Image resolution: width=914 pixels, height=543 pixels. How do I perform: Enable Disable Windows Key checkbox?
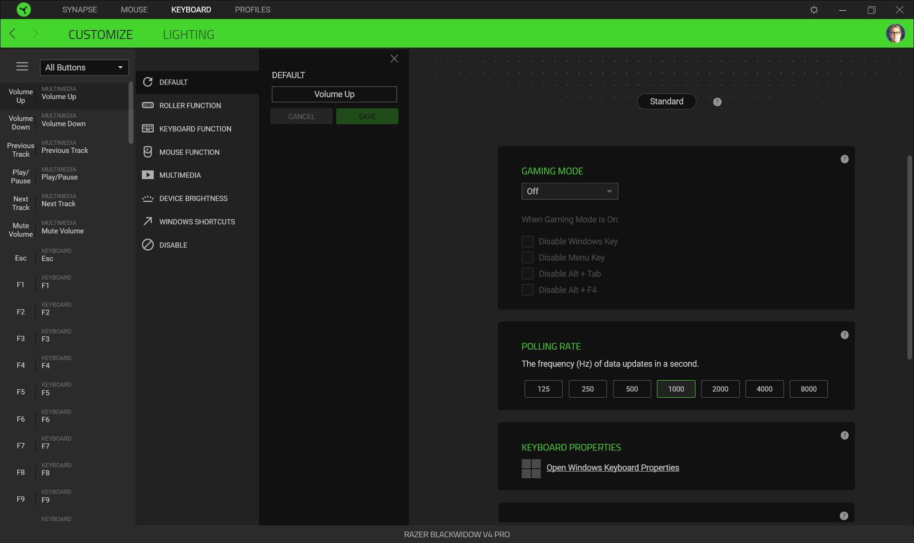pyautogui.click(x=527, y=241)
